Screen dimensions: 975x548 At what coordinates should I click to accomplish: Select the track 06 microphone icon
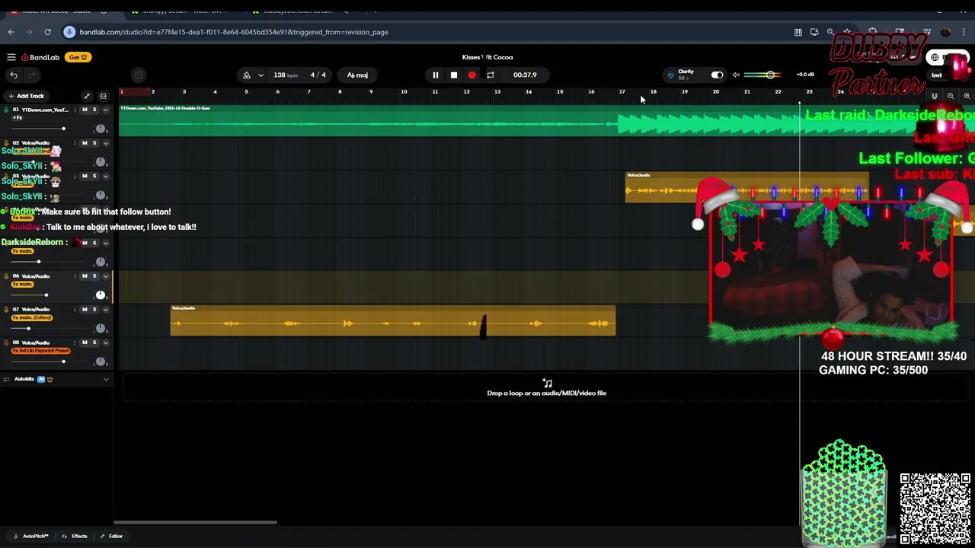(6, 276)
